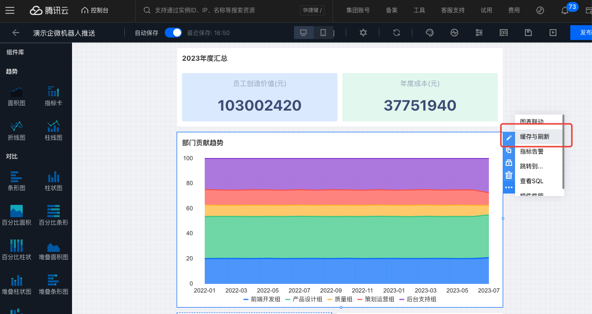
Task: Delete the chart using trash icon
Action: click(x=509, y=175)
